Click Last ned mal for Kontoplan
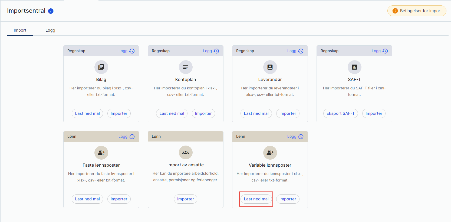This screenshot has width=451, height=222. (172, 113)
